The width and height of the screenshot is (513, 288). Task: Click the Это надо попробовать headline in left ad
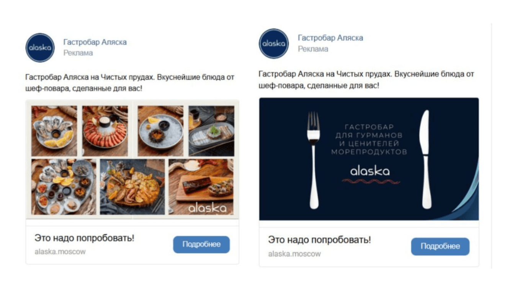tap(85, 238)
